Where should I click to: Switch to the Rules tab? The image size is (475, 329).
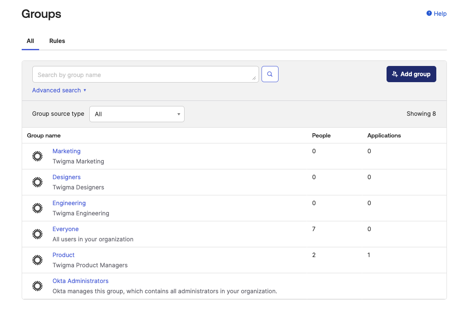coord(57,41)
